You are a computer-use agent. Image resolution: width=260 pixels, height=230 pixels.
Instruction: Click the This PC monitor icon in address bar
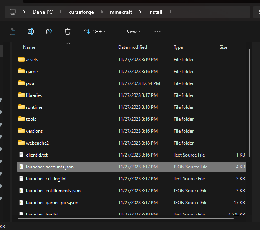13,12
